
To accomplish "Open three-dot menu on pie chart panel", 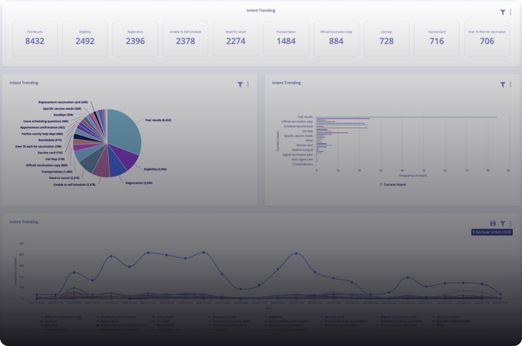I will tap(248, 85).
